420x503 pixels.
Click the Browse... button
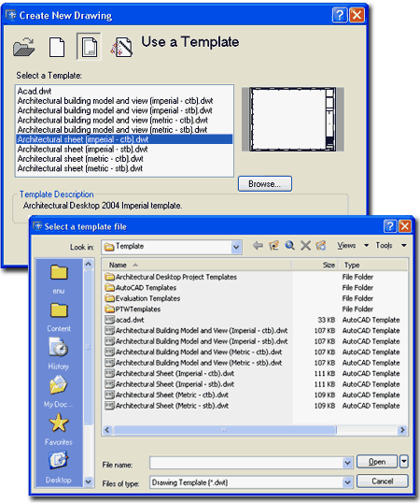pos(265,184)
